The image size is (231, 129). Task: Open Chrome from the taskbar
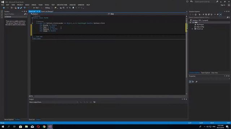(44, 126)
